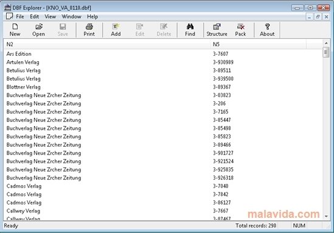Click the scrollbar down arrow
Screen dimensions: 334x233
(326, 216)
